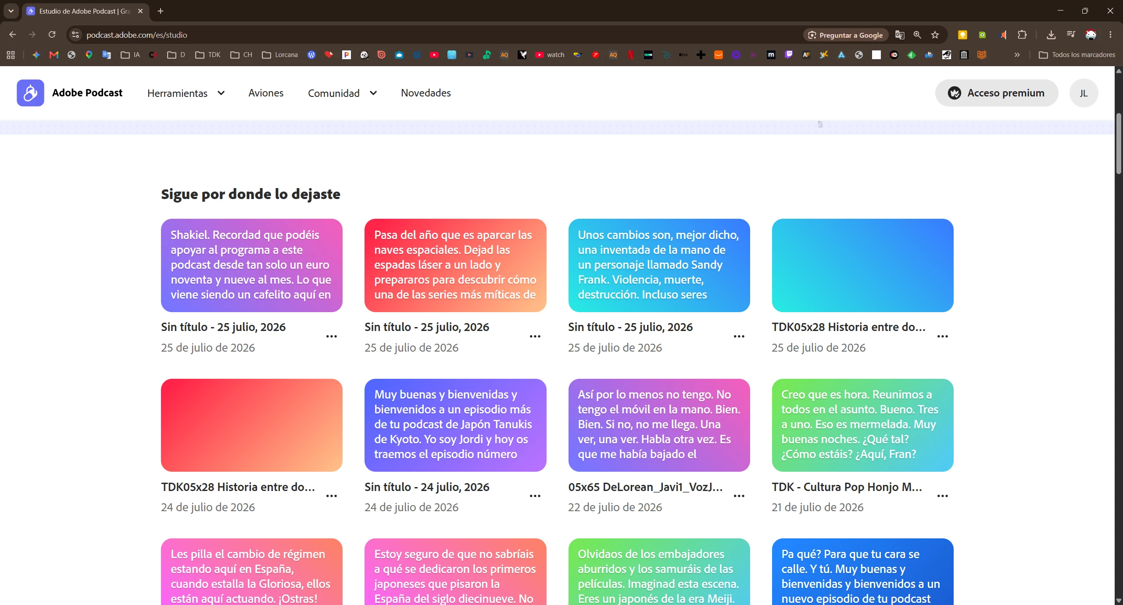Open the Netflix bookmark

[x=631, y=55]
